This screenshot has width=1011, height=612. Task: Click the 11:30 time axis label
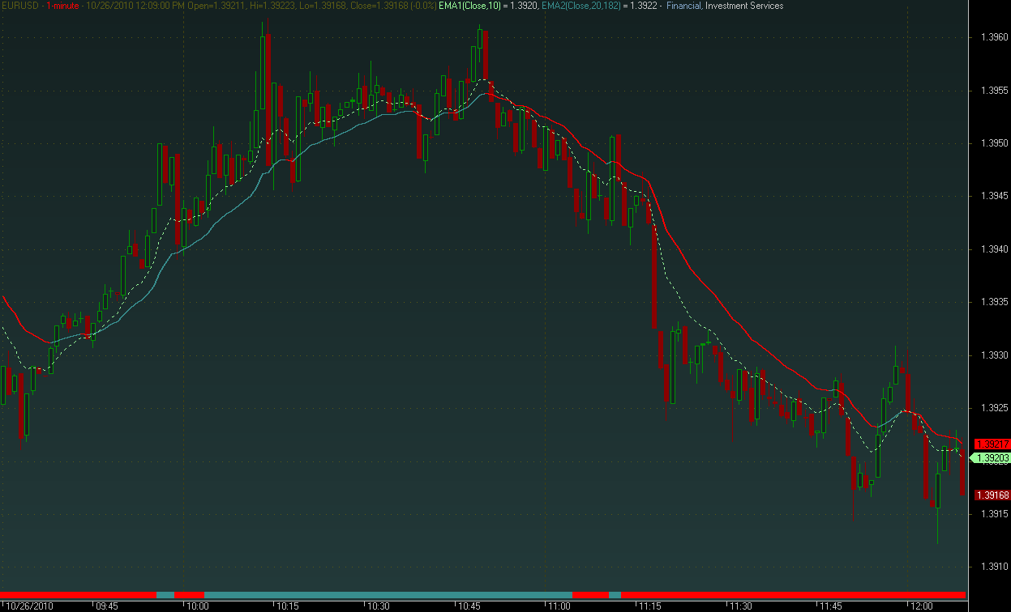tap(741, 606)
